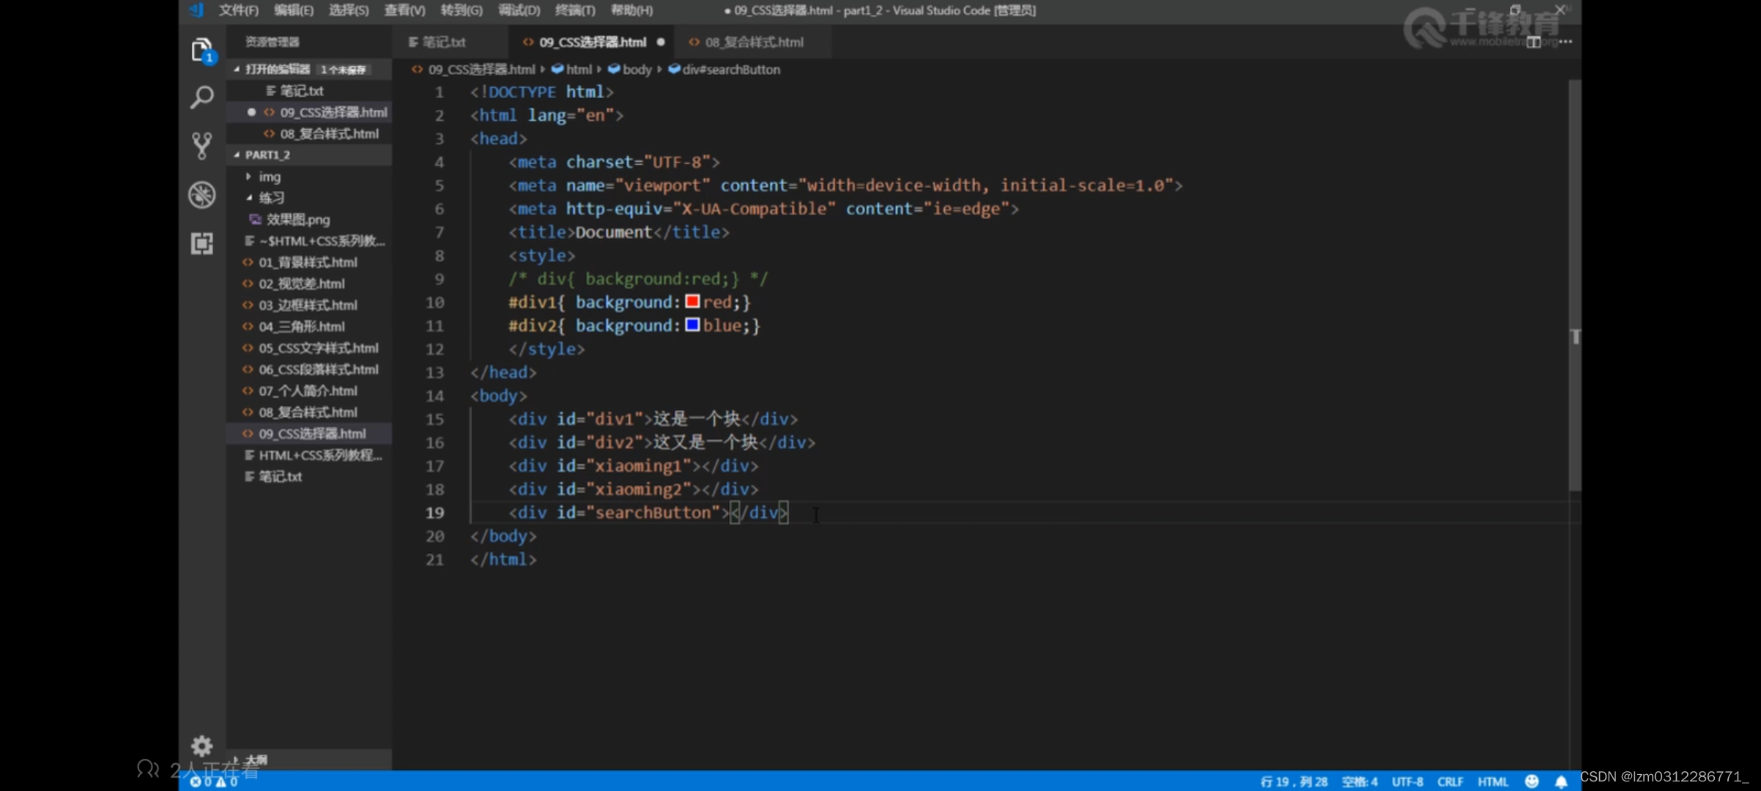Viewport: 1761px width, 791px height.
Task: Open the Search view in activity bar
Action: [202, 97]
